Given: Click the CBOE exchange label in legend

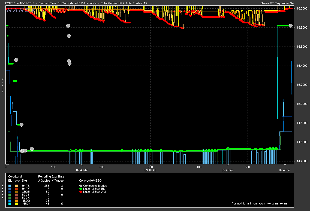Looking at the screenshot, I should [26, 192].
